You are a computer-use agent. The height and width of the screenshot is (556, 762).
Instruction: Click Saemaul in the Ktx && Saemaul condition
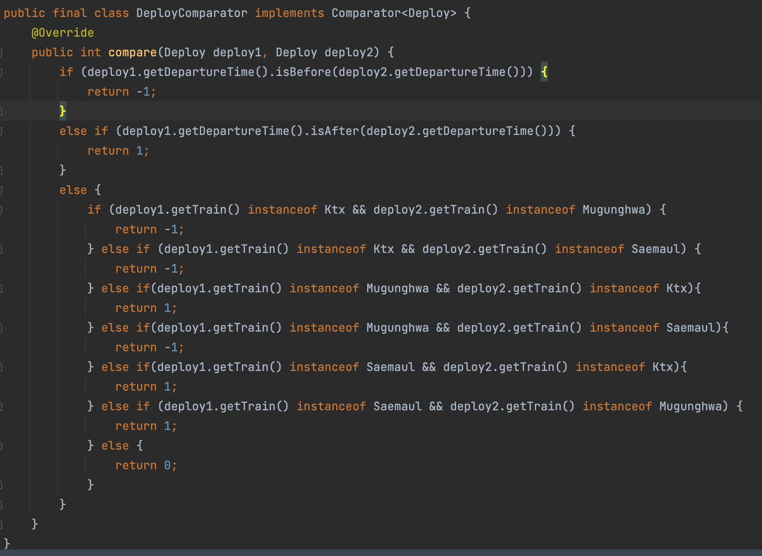(x=656, y=249)
